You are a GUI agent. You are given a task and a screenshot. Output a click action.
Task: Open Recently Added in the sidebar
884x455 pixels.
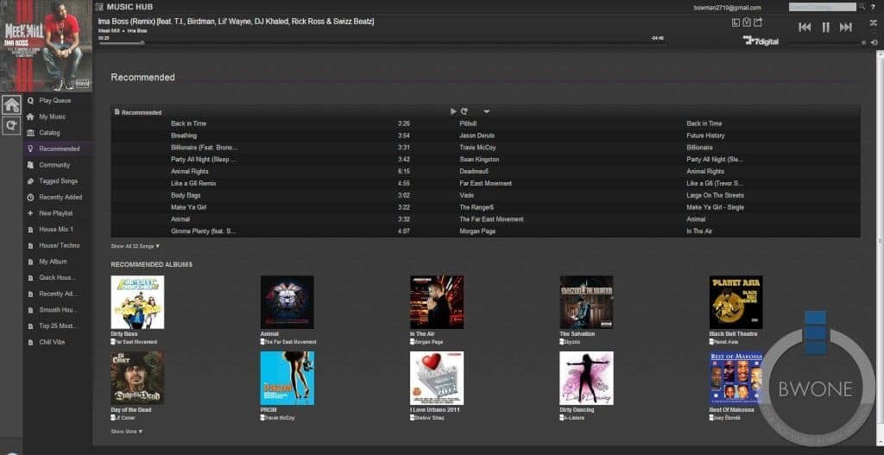[x=60, y=198]
